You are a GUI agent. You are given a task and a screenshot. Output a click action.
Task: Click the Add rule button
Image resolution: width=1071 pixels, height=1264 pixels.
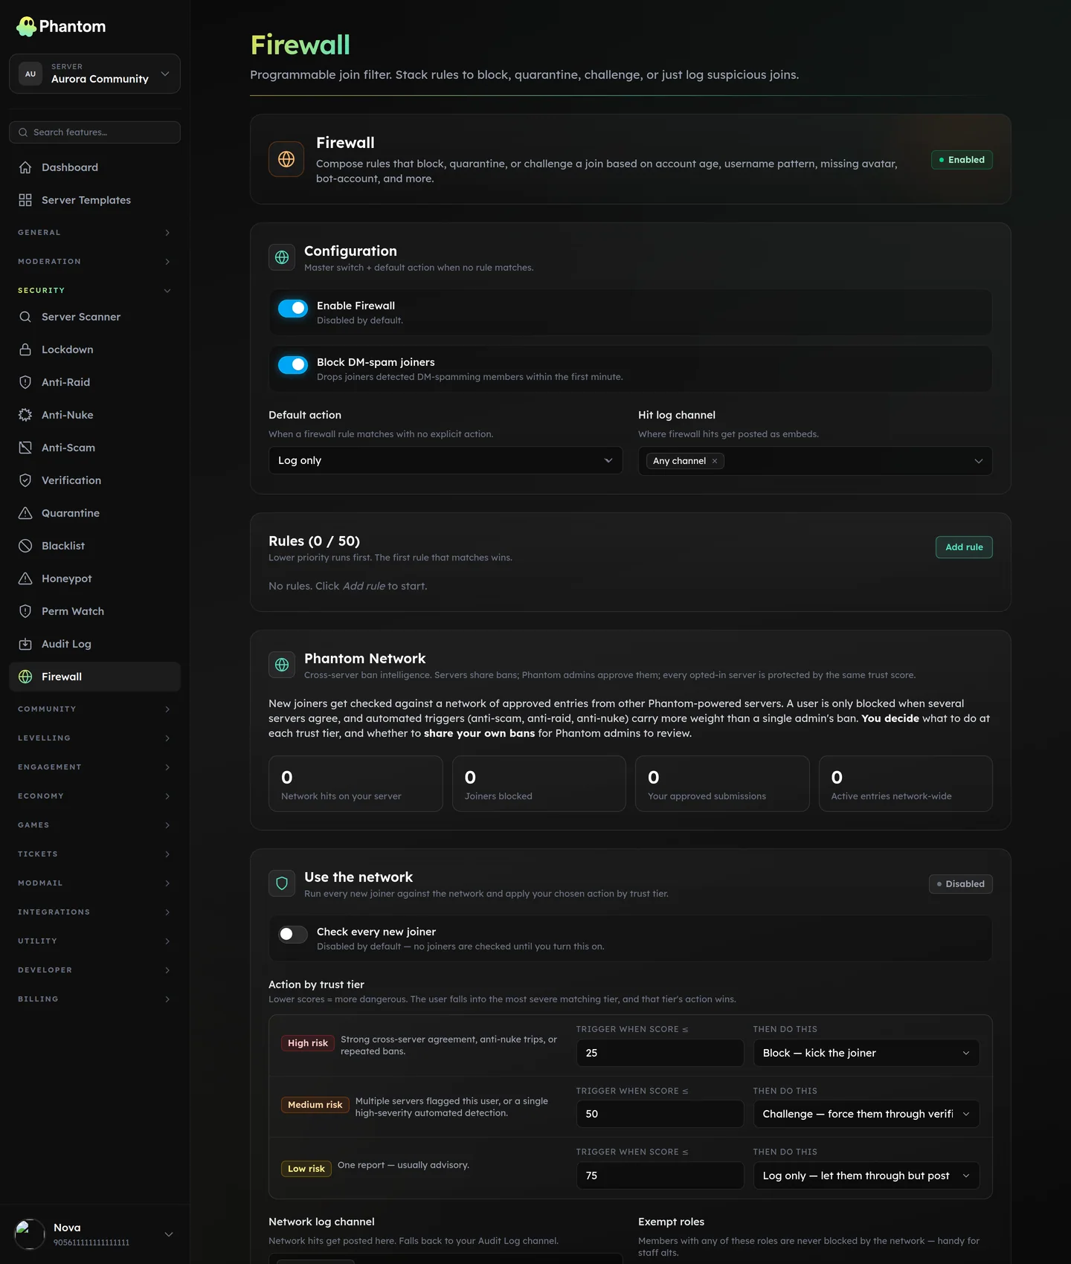[x=964, y=547]
